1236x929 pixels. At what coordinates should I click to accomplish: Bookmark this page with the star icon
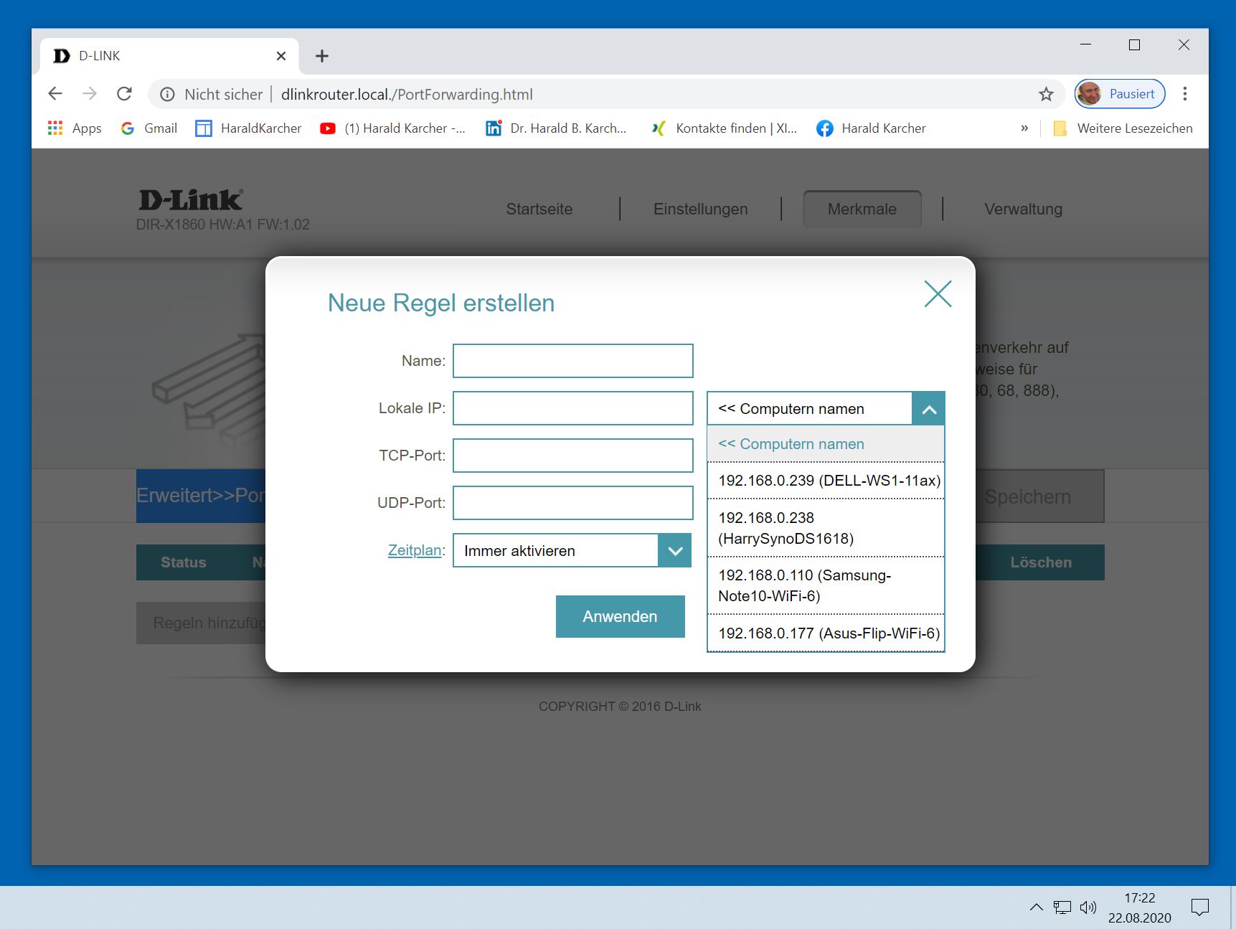click(1046, 94)
